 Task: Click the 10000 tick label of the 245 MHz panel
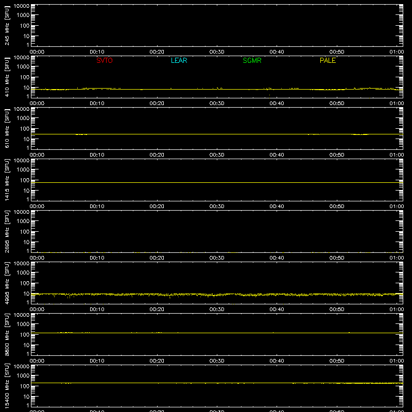pyautogui.click(x=22, y=6)
